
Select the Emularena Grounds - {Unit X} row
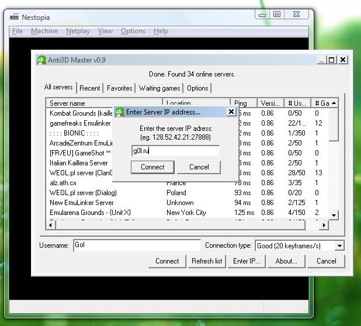188,213
